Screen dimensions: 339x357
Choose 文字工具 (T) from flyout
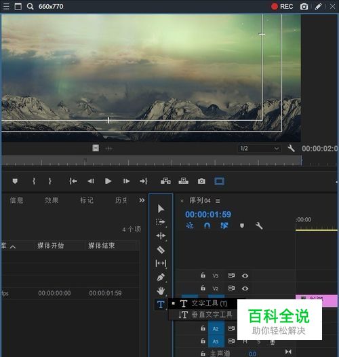[x=203, y=303]
